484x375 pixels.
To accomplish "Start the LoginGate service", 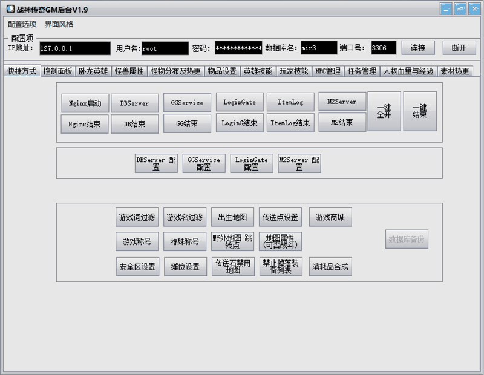I will pos(238,102).
